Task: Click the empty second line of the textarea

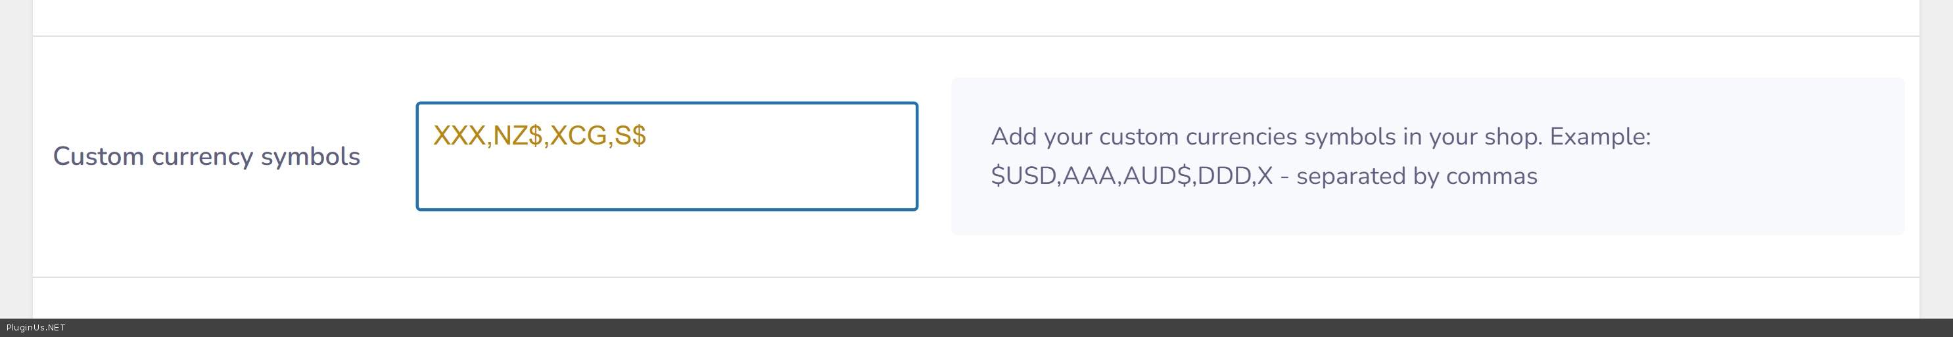Action: [x=666, y=182]
